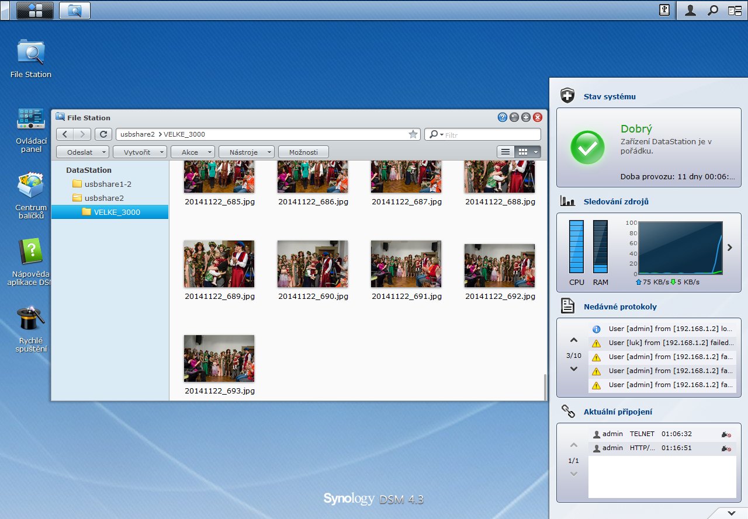Toggle the widgets panel icon
The width and height of the screenshot is (748, 519).
tap(734, 10)
